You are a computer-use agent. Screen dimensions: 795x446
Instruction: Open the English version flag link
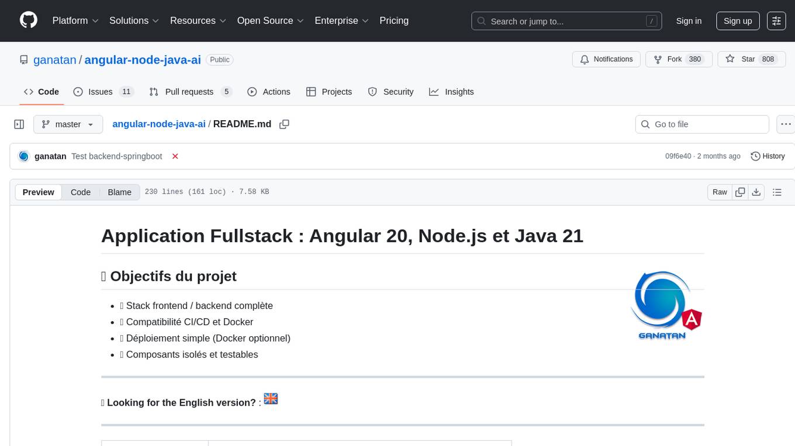pos(271,399)
